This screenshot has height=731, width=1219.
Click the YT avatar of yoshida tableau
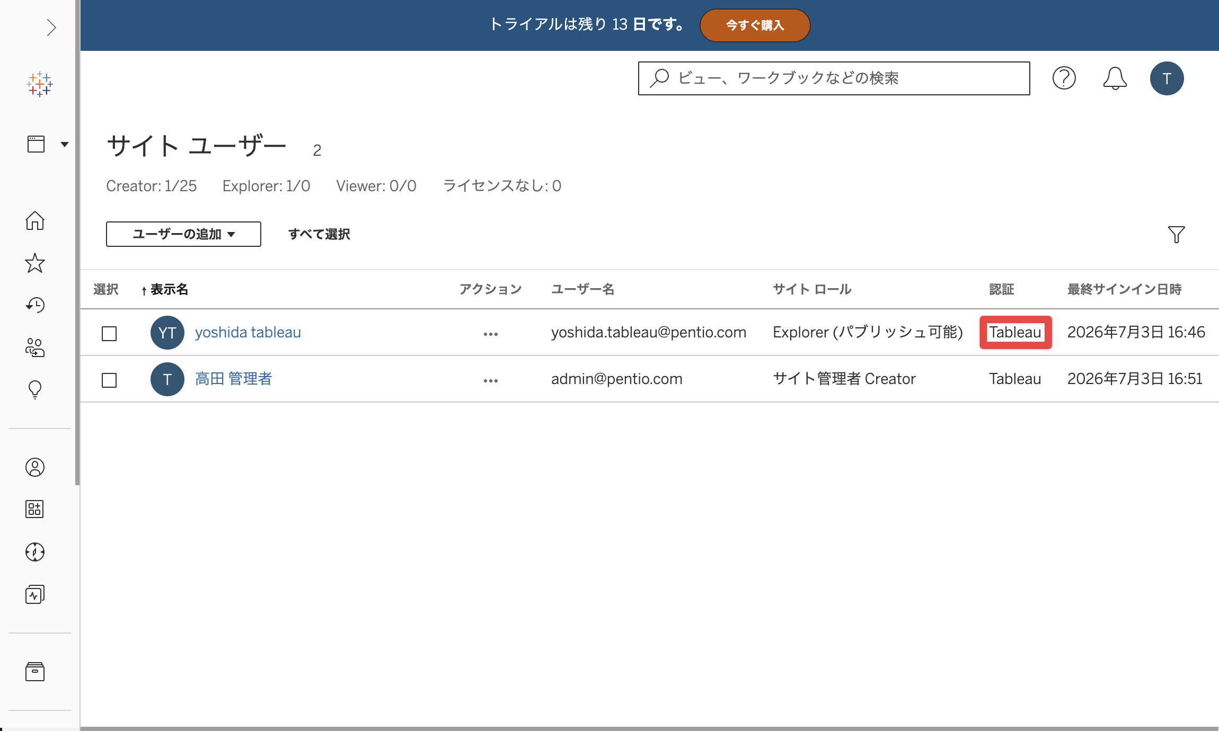pos(167,333)
